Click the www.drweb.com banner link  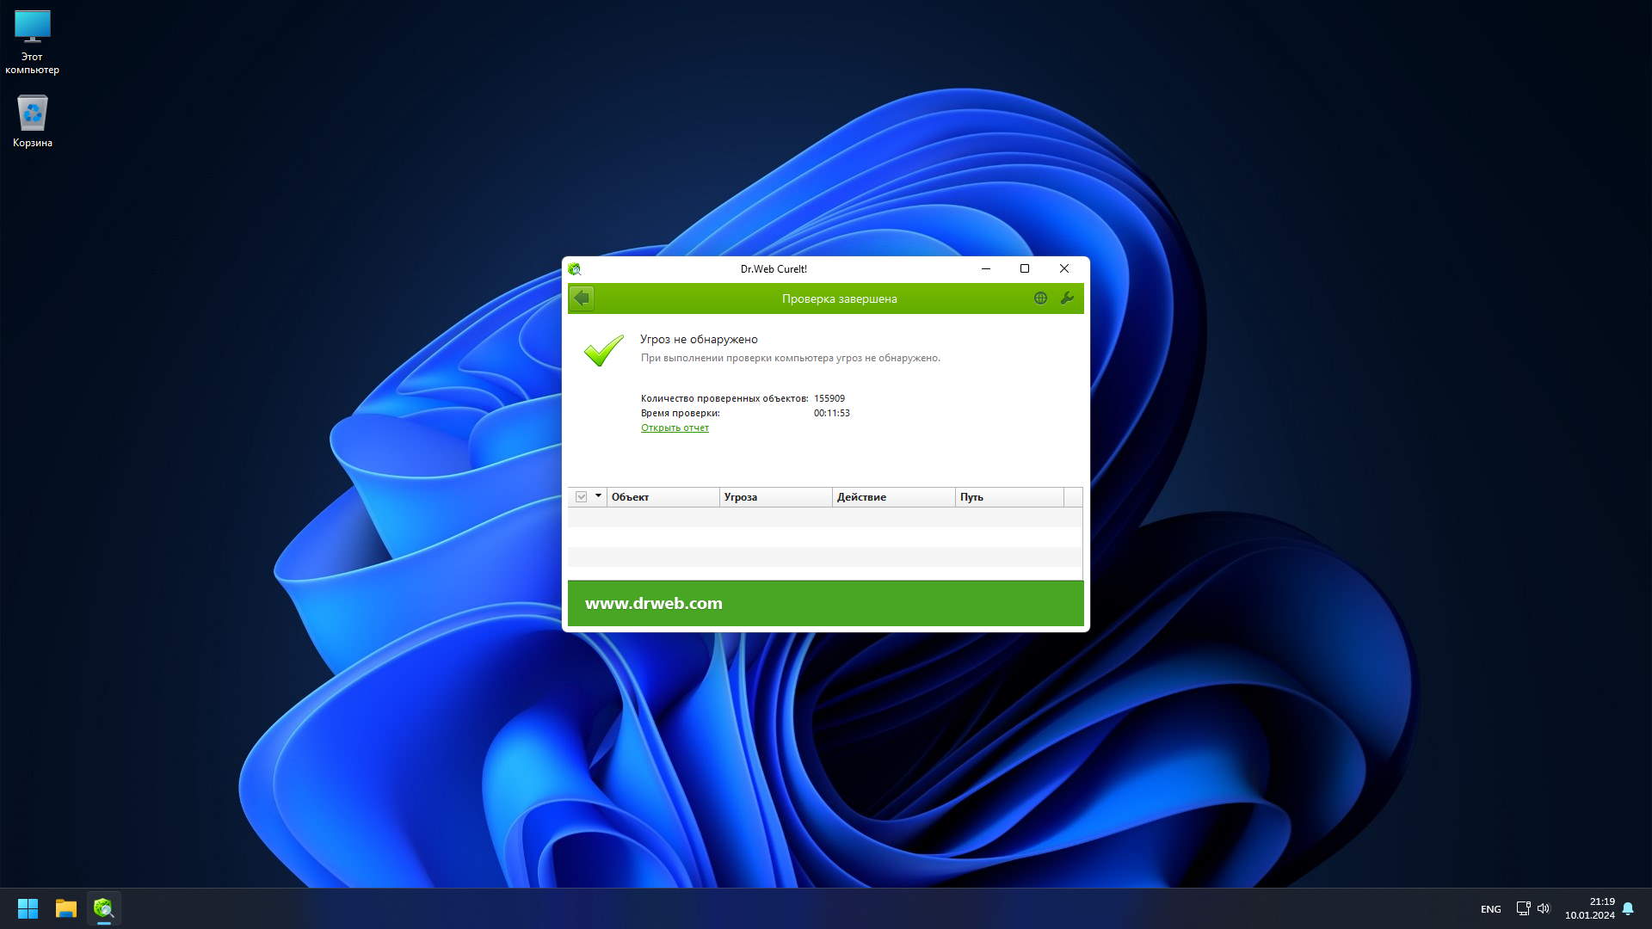click(654, 604)
